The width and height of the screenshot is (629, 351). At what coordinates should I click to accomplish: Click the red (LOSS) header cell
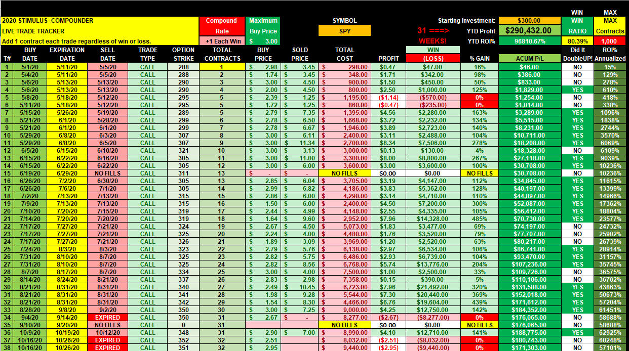click(x=433, y=58)
